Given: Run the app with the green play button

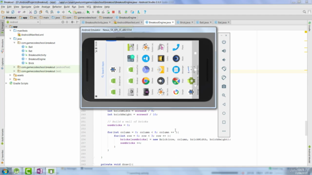Looking at the screenshot, I should click(88, 12).
